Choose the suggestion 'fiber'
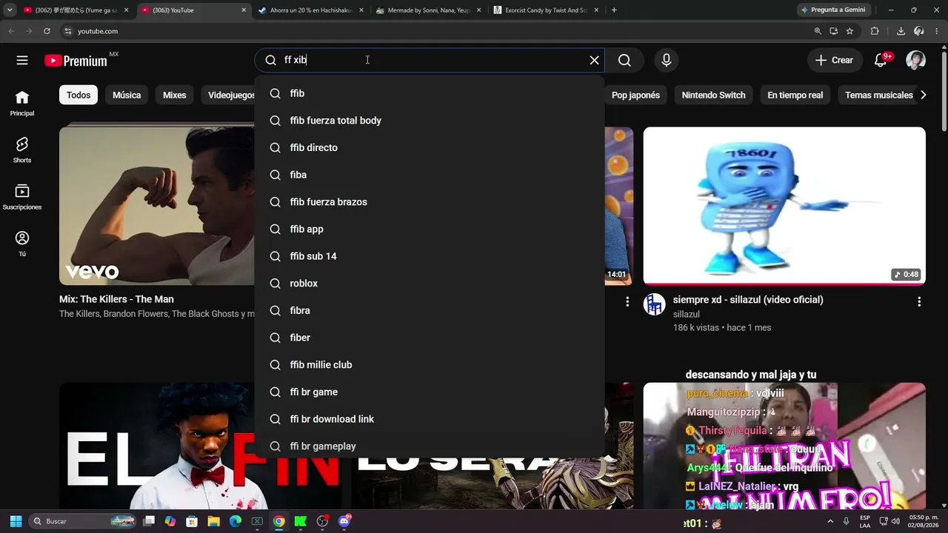The height and width of the screenshot is (533, 948). click(x=430, y=338)
